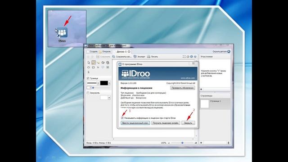The width and height of the screenshot is (288, 162).
Task: Click zoom in icon at slider's right end
Action: (x=196, y=143)
